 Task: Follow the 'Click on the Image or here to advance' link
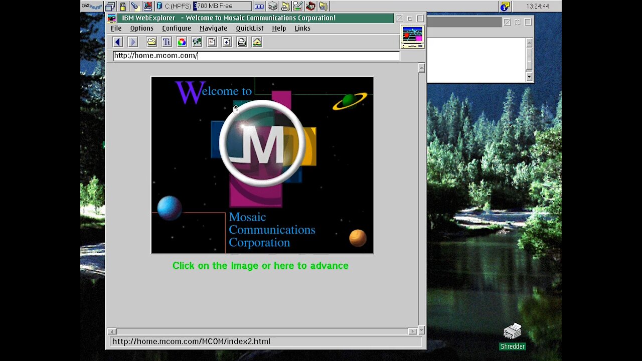pyautogui.click(x=260, y=266)
